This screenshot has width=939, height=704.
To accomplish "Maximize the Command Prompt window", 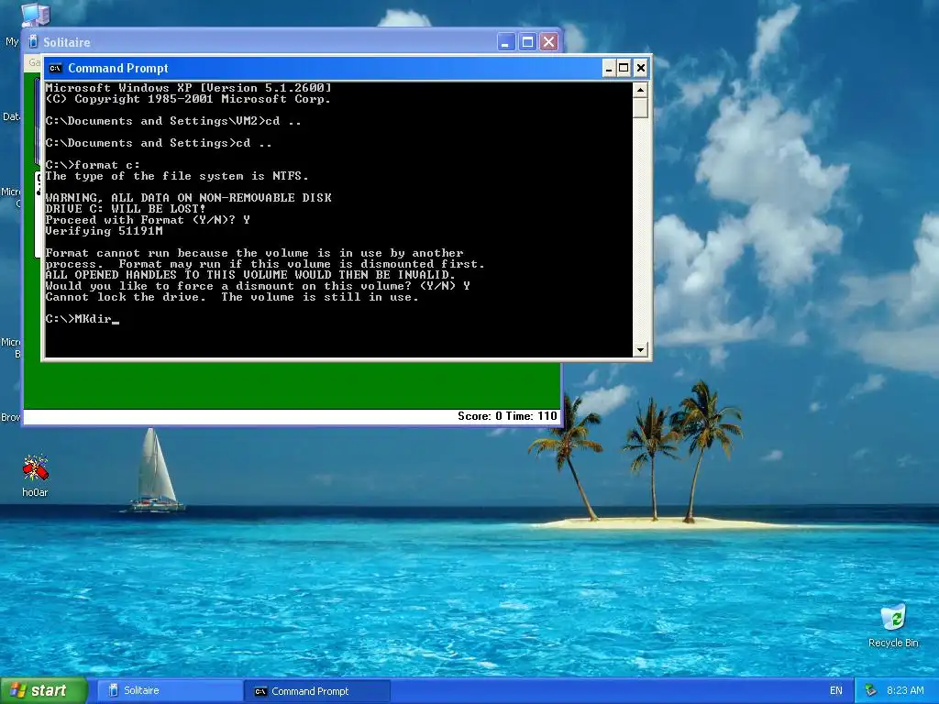I will tap(624, 68).
